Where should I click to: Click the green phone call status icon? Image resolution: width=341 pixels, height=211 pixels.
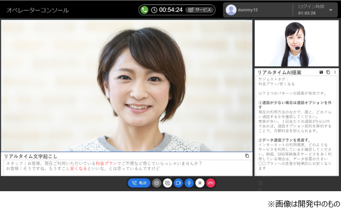[x=144, y=10]
